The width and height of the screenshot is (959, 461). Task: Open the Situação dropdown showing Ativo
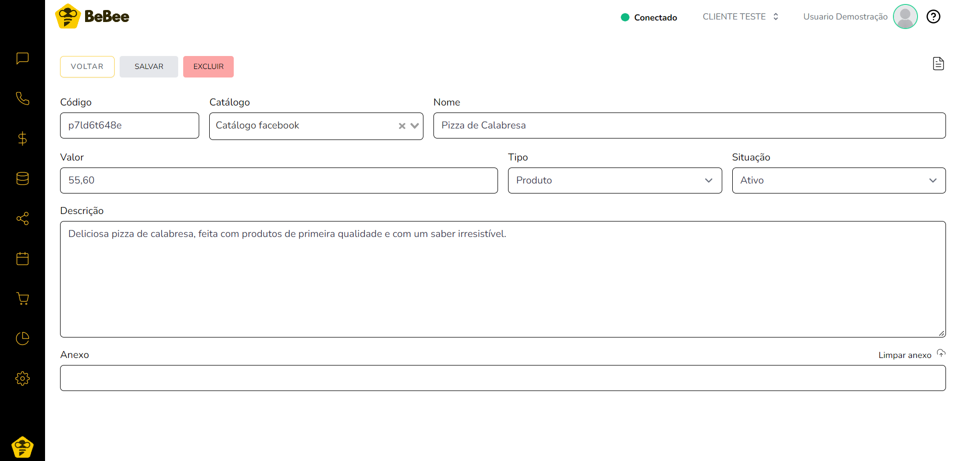click(838, 180)
